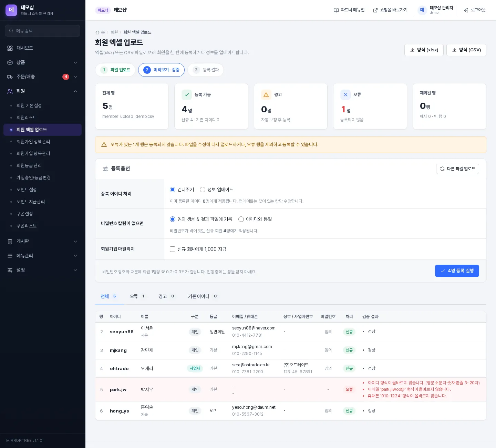Click the 데모샵 logo icon in sidebar

[11, 10]
